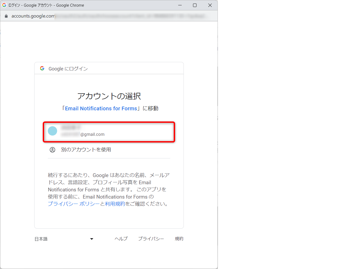Click the accounts.google.com address bar URL

(x=33, y=16)
